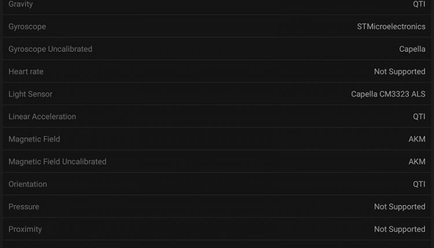The height and width of the screenshot is (248, 434).
Task: Tap the Gyroscope Uncalibrated label
Action: [x=50, y=49]
